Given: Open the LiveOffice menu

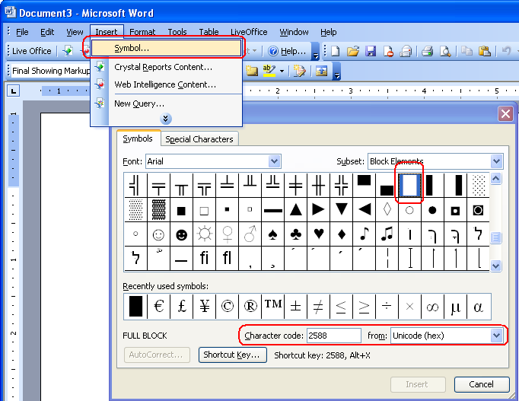Looking at the screenshot, I should [249, 32].
